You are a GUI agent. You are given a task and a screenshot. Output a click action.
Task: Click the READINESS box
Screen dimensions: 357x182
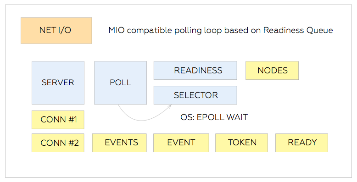click(x=195, y=71)
